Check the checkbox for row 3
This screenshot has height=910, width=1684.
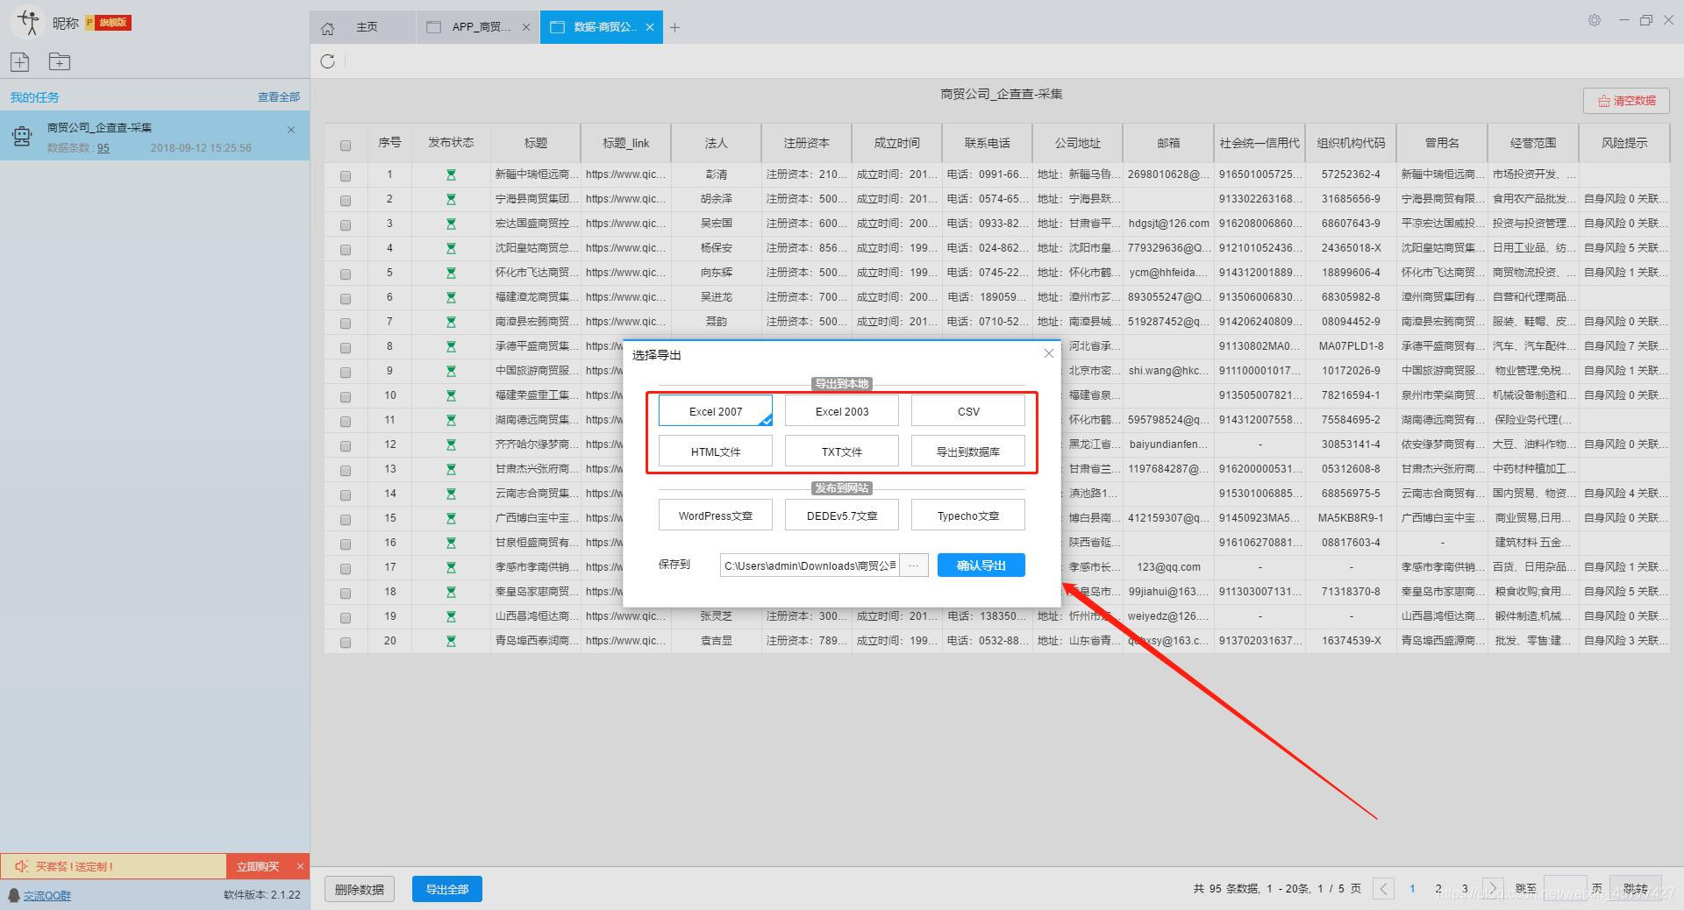pos(346,225)
